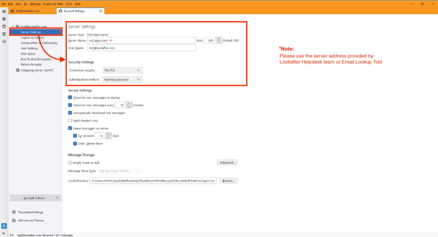The image size is (438, 237).
Task: Toggle Empty Trash on Exit checkbox
Action: (x=70, y=163)
